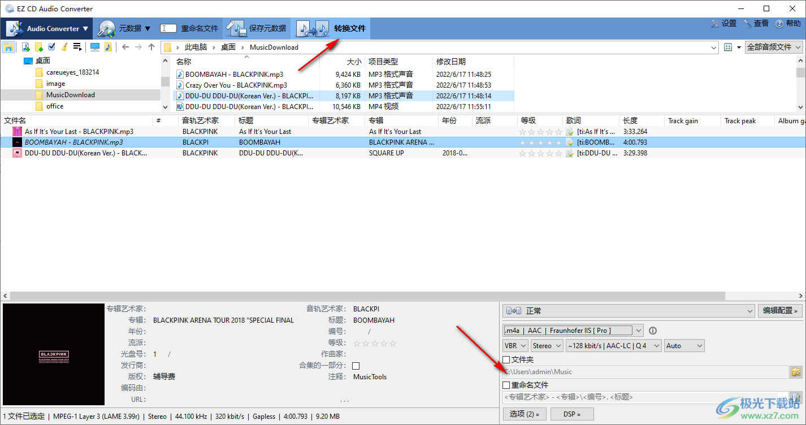Viewport: 806px width, 425px height.
Task: Click the DSP button
Action: tap(572, 414)
